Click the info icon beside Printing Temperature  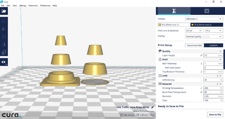(x=201, y=88)
